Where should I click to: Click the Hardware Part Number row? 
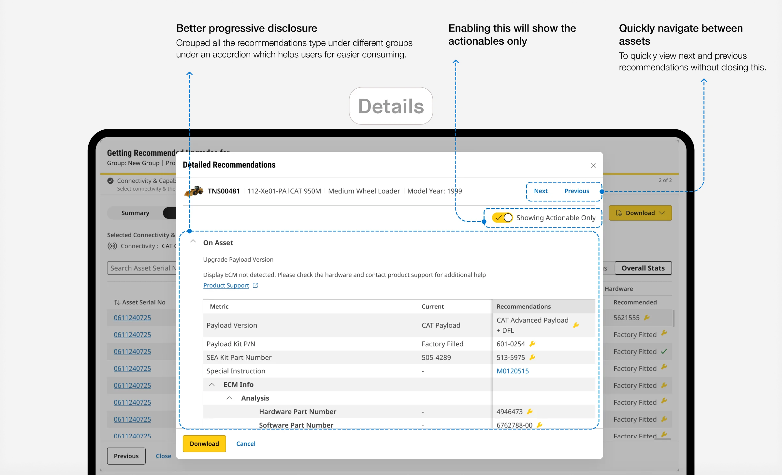(399, 411)
